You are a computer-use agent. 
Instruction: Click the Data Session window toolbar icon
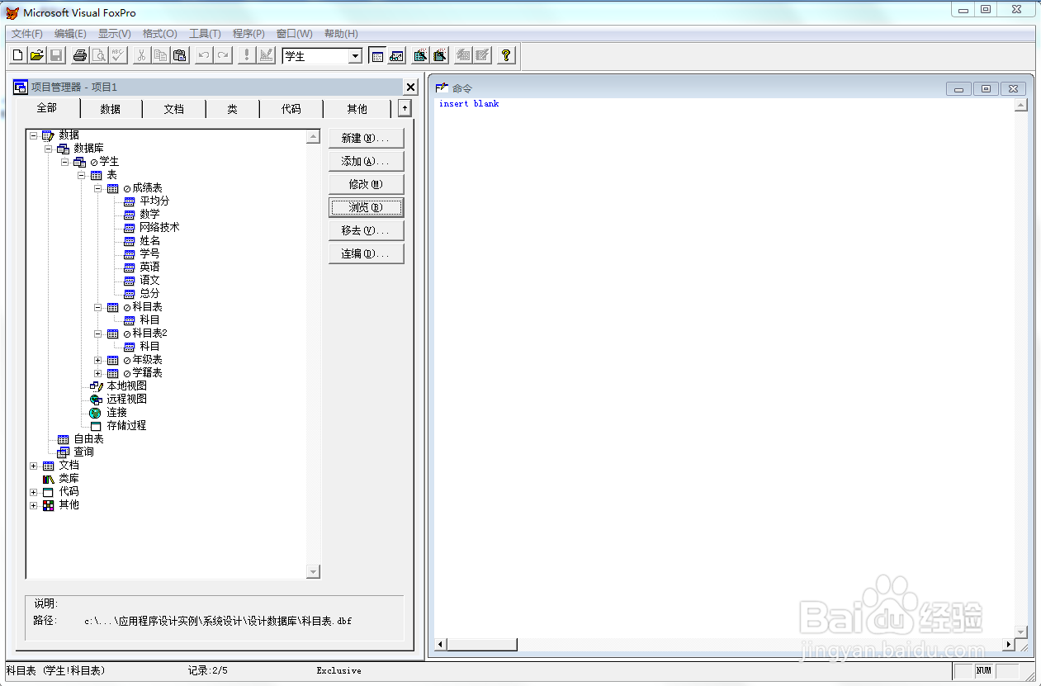pos(396,55)
